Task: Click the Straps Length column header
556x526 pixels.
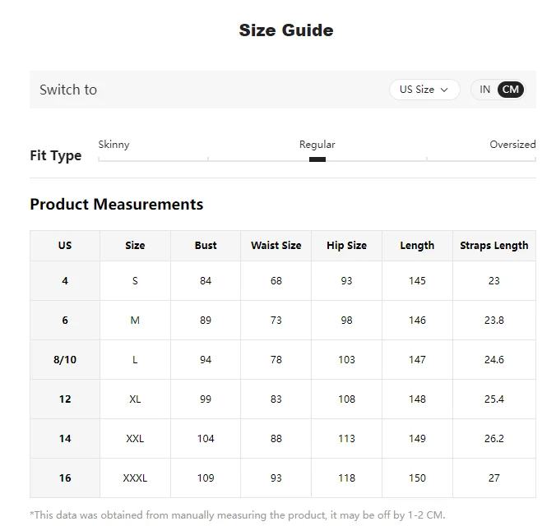Action: click(494, 245)
